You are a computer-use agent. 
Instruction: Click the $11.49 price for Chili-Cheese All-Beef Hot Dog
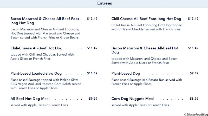click(x=92, y=48)
